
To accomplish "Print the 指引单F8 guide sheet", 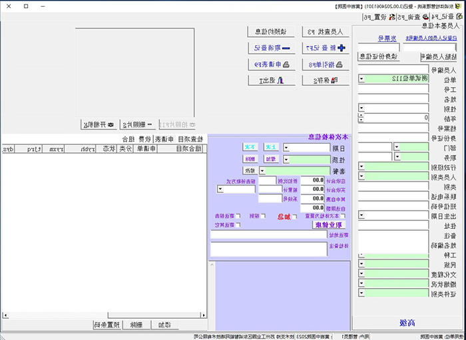I will coord(326,65).
